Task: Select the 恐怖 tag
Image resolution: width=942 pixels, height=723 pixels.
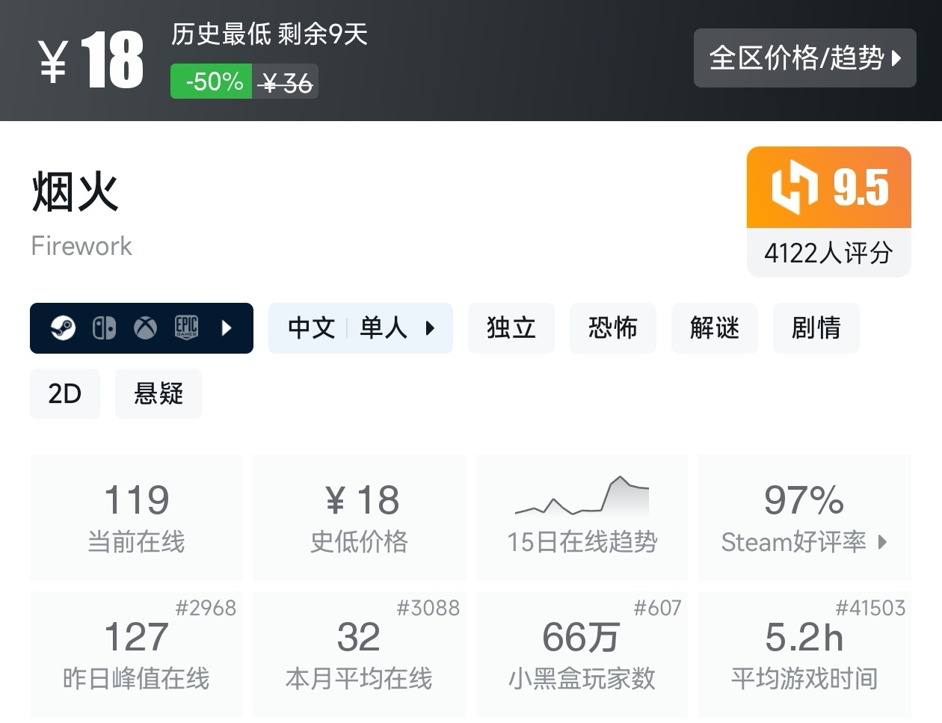Action: (x=613, y=327)
